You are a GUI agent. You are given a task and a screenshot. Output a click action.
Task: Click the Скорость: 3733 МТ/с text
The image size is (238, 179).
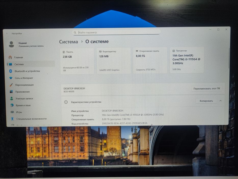pyautogui.click(x=146, y=70)
